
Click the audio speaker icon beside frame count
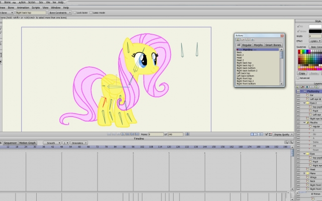point(187,134)
